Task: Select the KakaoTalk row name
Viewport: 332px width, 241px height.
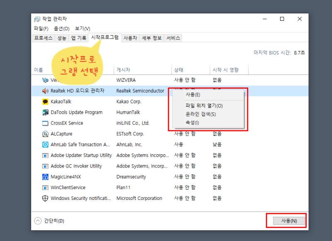Action: pyautogui.click(x=61, y=102)
